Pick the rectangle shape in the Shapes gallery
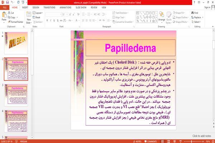The height and width of the screenshot is (143, 215). point(147,13)
